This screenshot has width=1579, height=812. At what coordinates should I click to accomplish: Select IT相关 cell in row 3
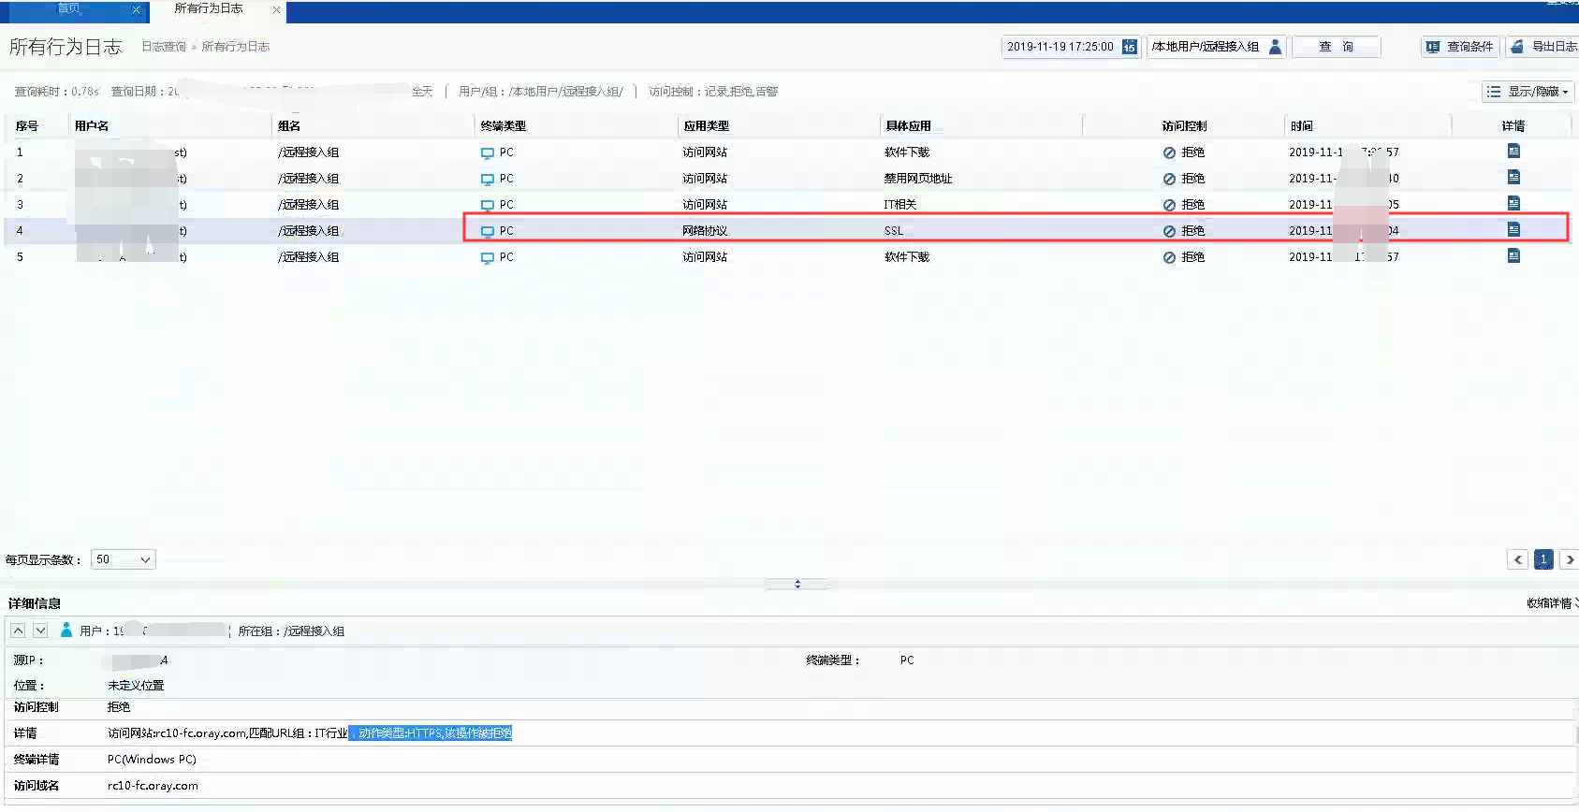900,205
